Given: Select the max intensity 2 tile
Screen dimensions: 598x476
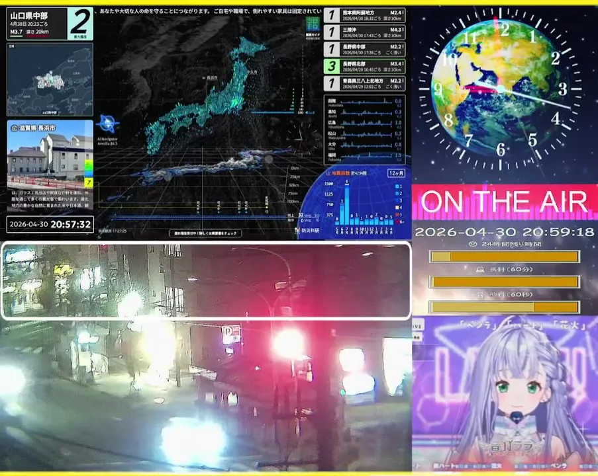Looking at the screenshot, I should click(x=80, y=24).
